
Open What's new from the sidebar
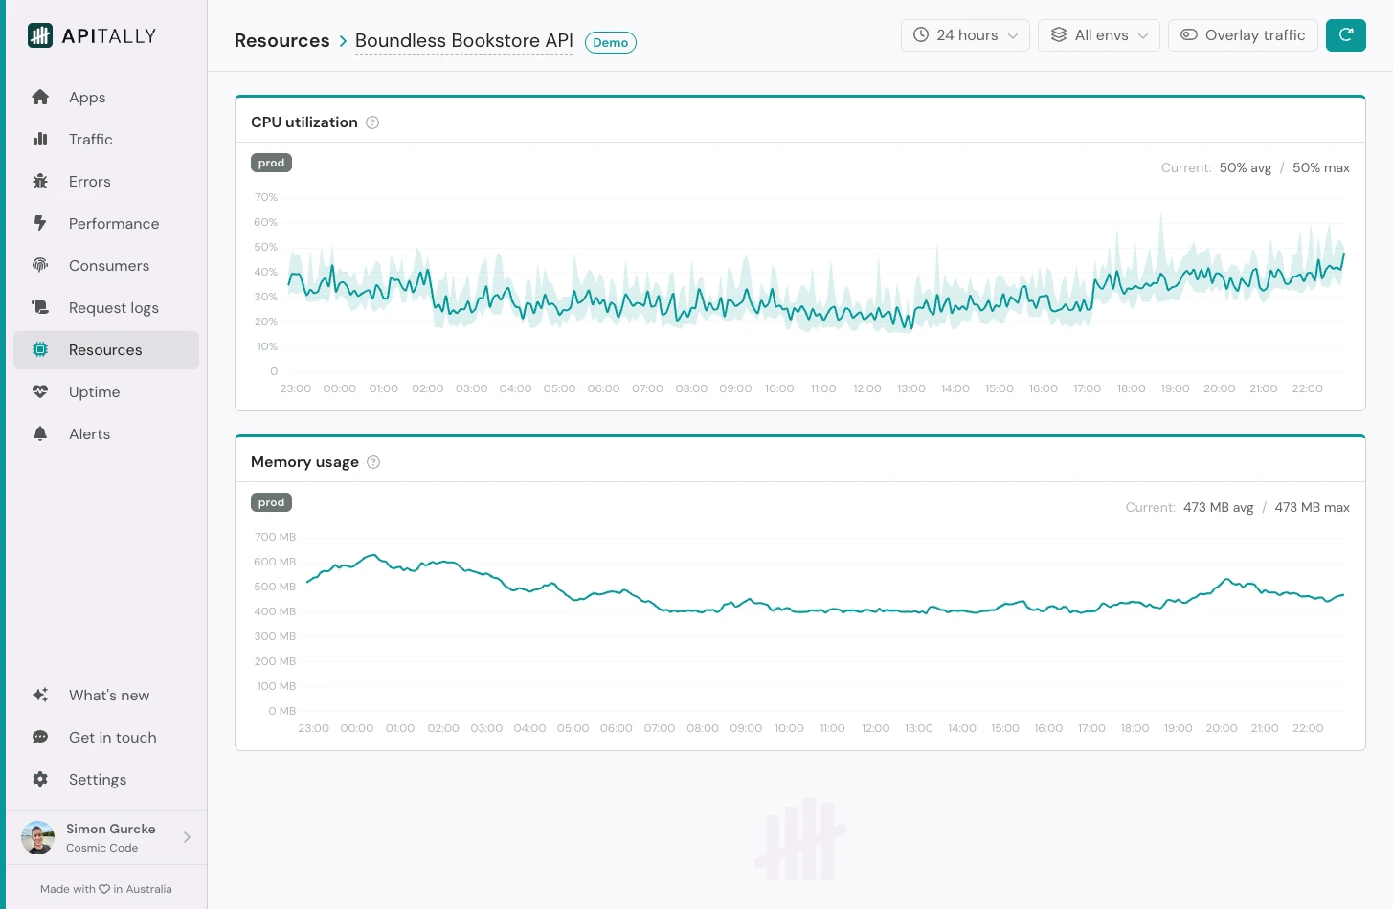pyautogui.click(x=108, y=695)
